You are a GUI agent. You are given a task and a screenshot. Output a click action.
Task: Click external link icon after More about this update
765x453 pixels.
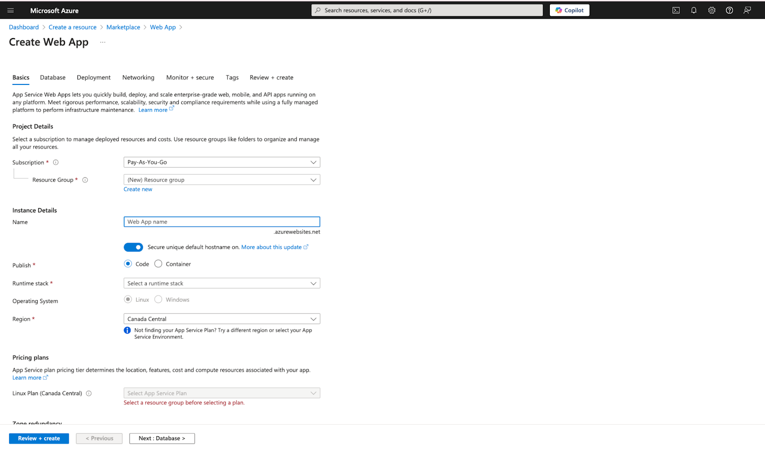pyautogui.click(x=306, y=247)
